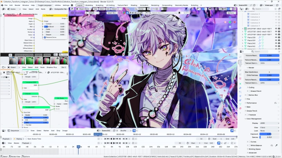Open the Modifiers wrench properties tab
282x158 pixels.
[x=240, y=88]
